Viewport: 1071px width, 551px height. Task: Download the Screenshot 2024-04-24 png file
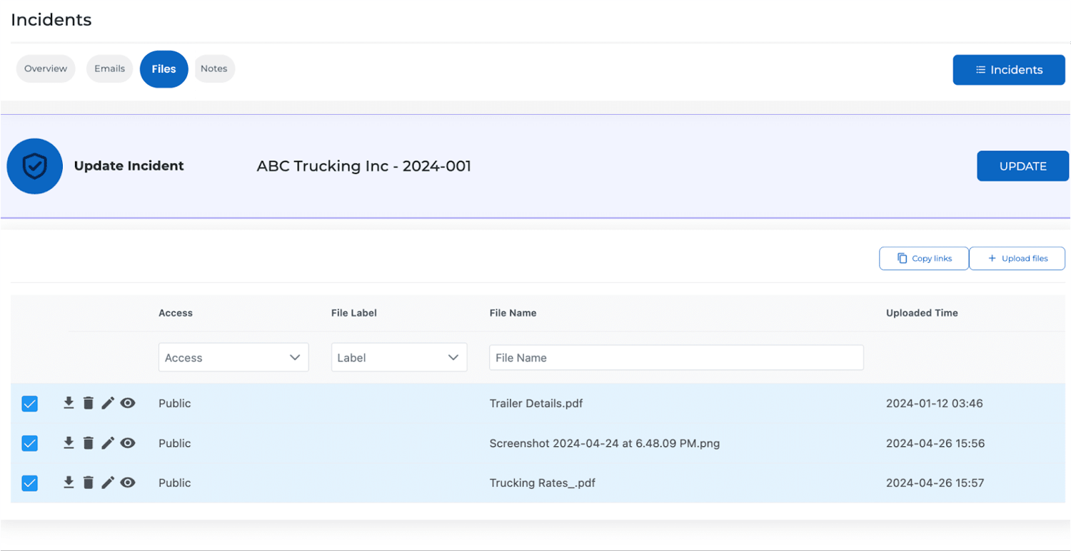(69, 443)
